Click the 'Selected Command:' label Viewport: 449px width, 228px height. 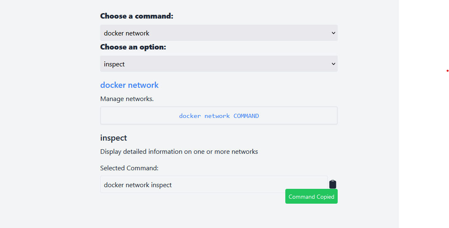point(129,168)
